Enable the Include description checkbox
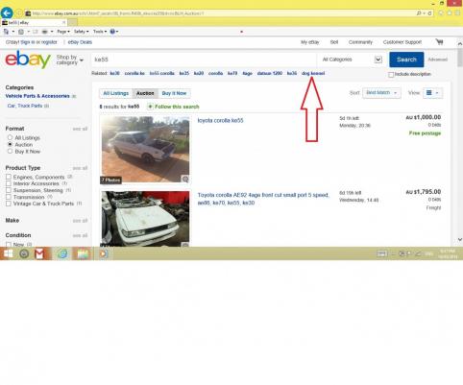Screen dimensions: 463x385 (391, 74)
